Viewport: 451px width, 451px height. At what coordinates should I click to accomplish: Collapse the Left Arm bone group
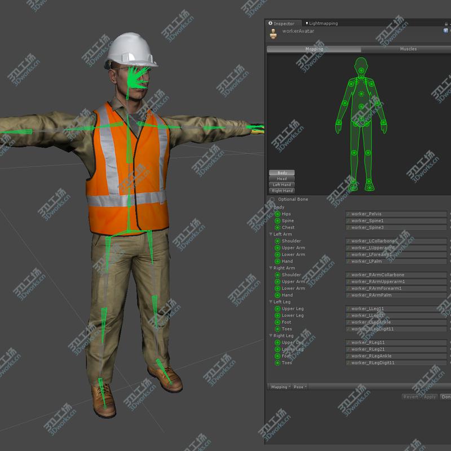[x=271, y=234]
